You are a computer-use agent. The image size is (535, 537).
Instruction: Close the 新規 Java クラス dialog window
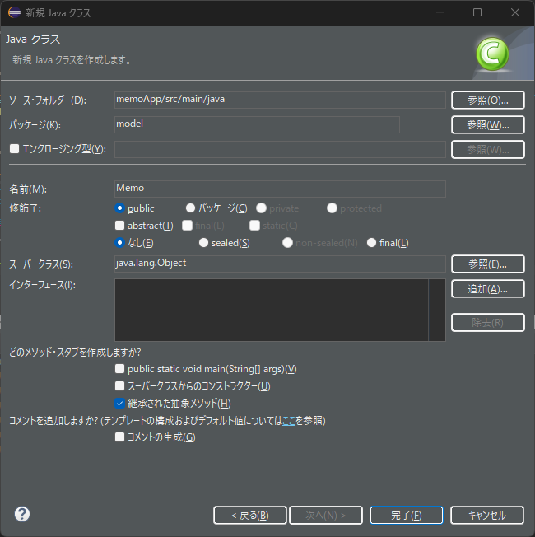(x=515, y=12)
